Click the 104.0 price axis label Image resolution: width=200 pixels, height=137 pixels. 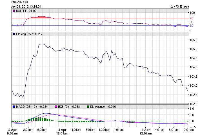193,67
